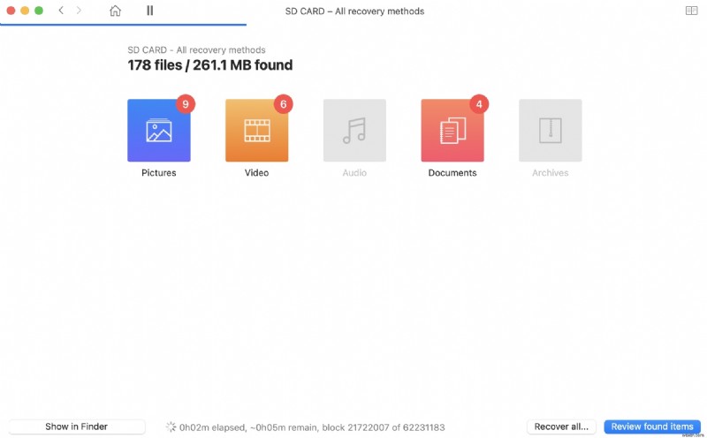Image resolution: width=707 pixels, height=438 pixels.
Task: Select the greyed-out Archives category tile
Action: click(550, 130)
